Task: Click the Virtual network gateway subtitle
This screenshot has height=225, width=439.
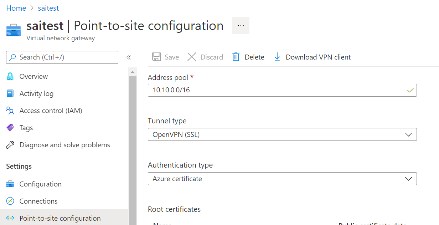Action: point(61,38)
